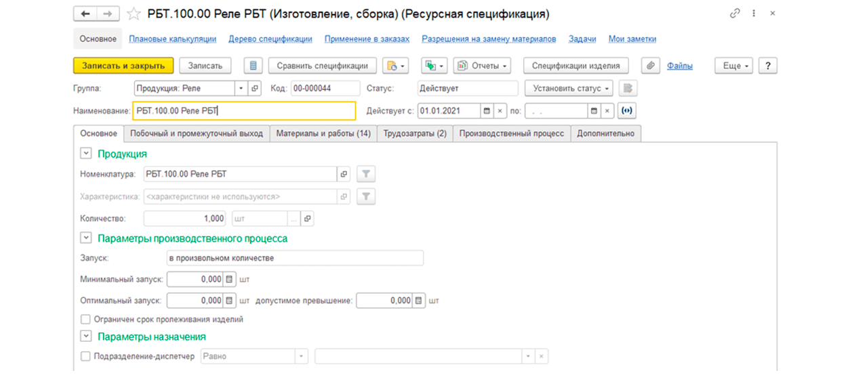Open calculator for Оптимальный запуск
Screen dimensions: 852x375
click(229, 301)
